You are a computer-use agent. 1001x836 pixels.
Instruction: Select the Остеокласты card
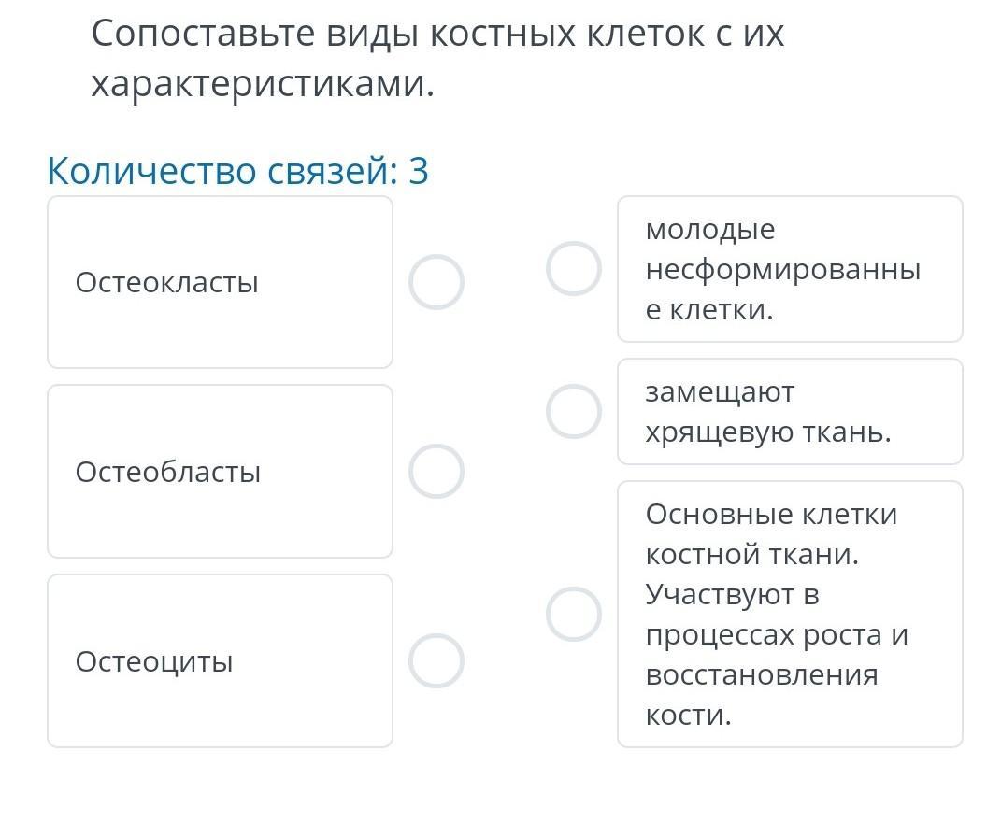click(221, 282)
